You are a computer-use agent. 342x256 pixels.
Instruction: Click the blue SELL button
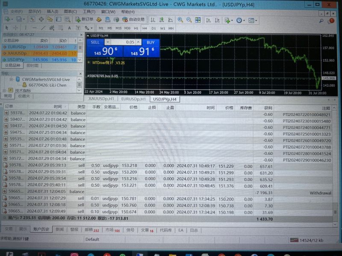95,42
